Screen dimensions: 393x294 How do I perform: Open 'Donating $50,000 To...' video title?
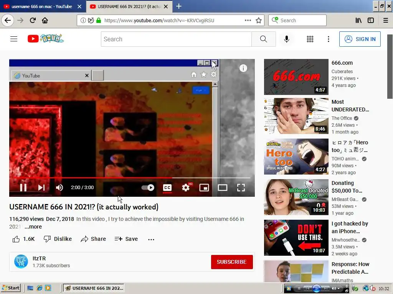(347, 187)
